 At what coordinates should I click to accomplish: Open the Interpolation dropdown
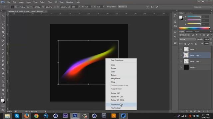pos(122,7)
